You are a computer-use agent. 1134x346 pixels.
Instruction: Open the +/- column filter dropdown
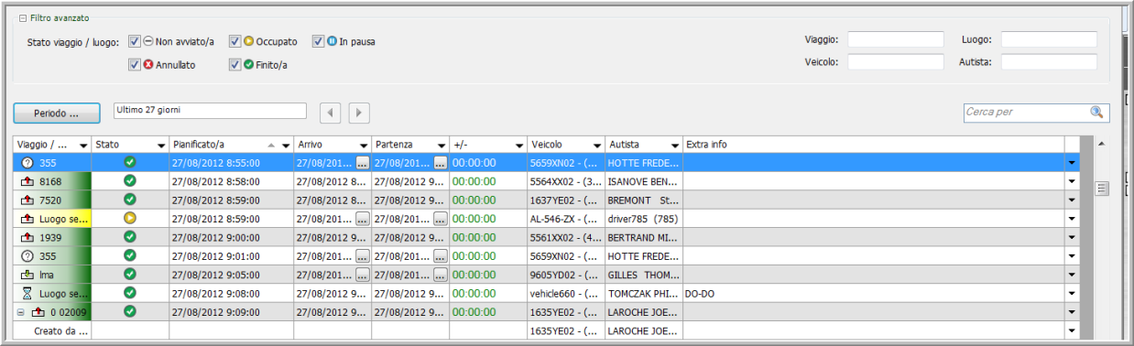[519, 146]
